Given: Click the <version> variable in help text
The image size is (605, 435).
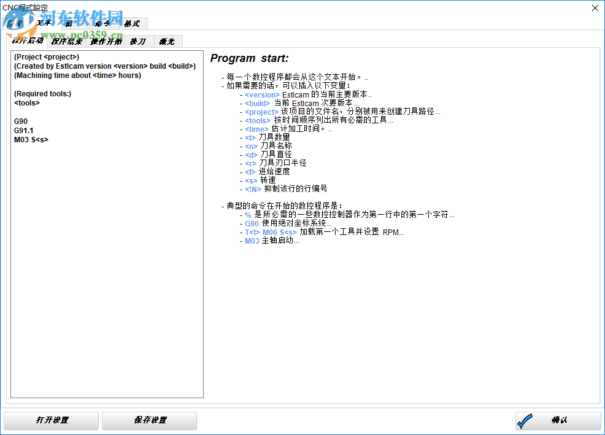Looking at the screenshot, I should 262,95.
